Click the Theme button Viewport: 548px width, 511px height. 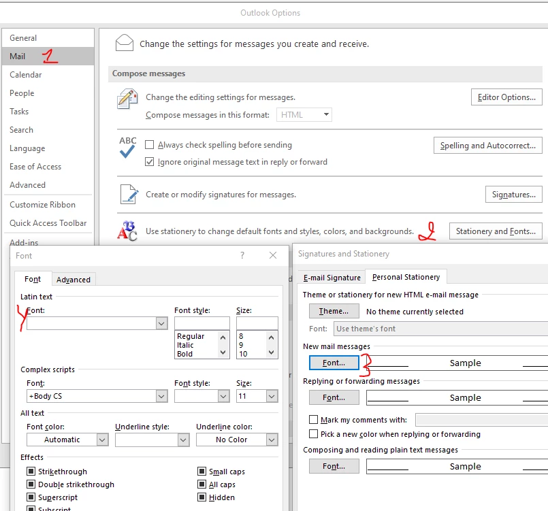pos(334,311)
